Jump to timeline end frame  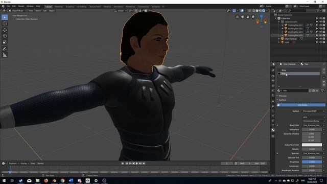[x=144, y=164]
